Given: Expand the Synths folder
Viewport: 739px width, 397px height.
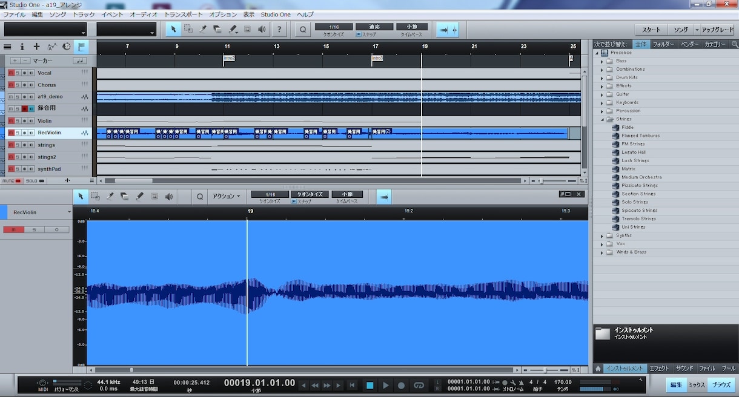Looking at the screenshot, I should (602, 235).
